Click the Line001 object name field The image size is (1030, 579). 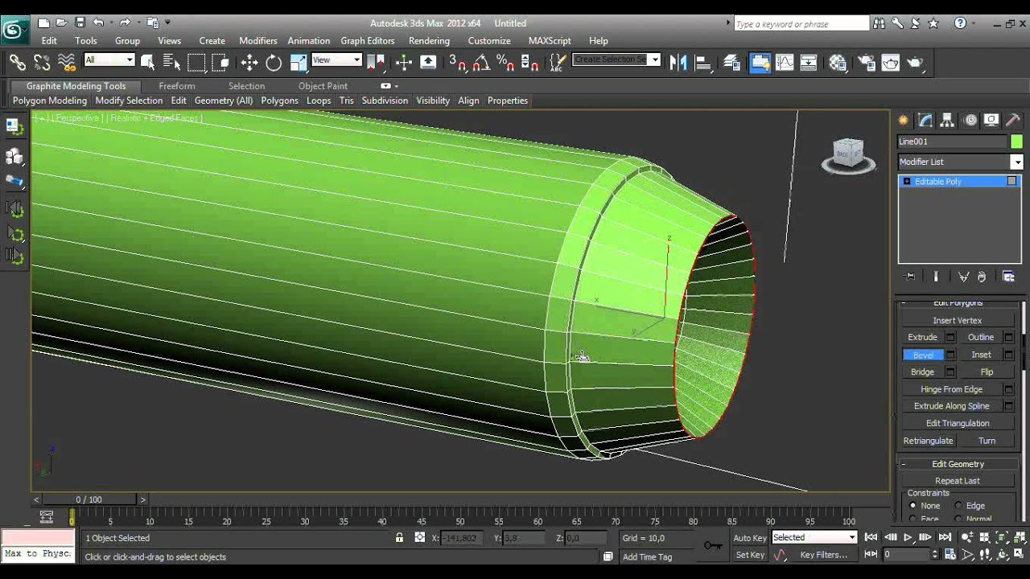click(x=952, y=142)
